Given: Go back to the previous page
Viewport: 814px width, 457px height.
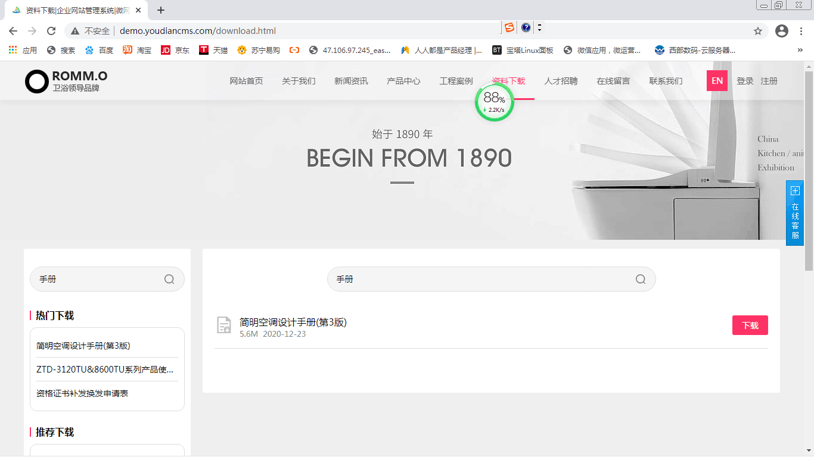Looking at the screenshot, I should tap(13, 31).
